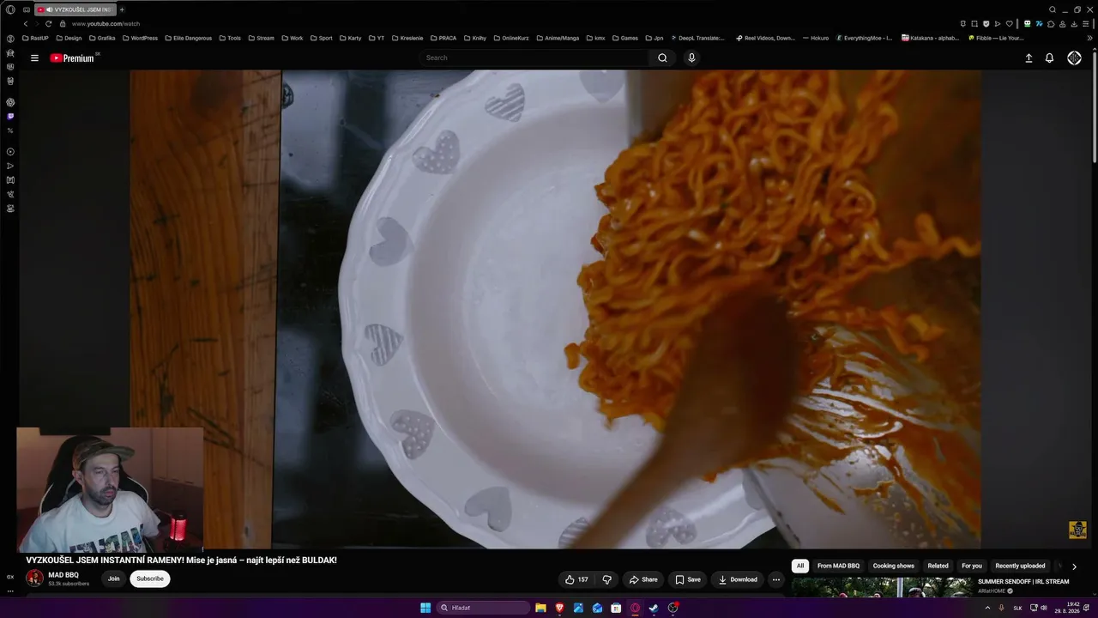This screenshot has height=618, width=1098.
Task: Select the Recently uploaded chip
Action: point(1020,566)
